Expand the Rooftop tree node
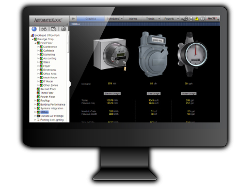 tap(35, 100)
